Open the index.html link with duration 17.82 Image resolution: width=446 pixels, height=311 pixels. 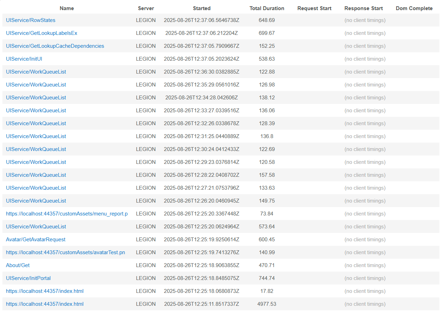(x=45, y=291)
